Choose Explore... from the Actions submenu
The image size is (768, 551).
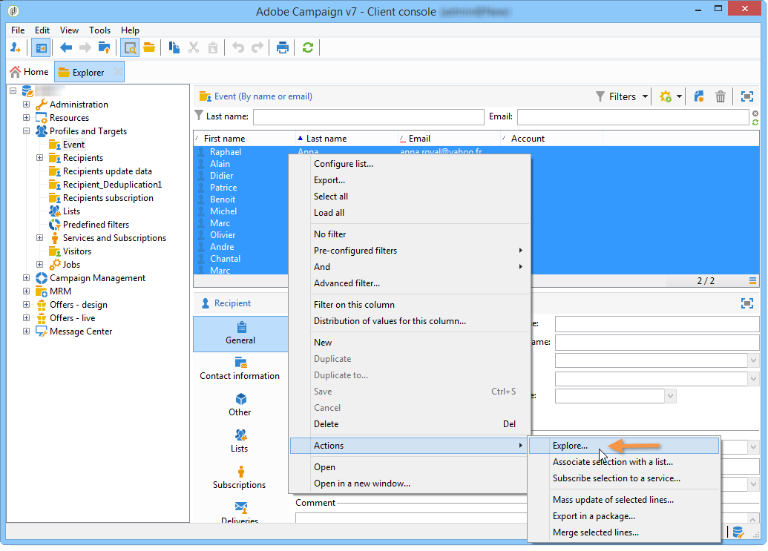pos(570,446)
